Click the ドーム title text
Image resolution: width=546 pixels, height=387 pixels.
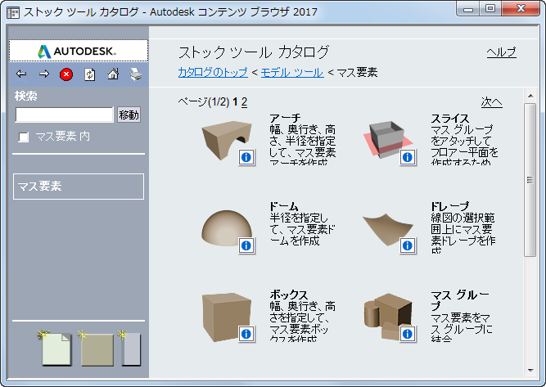[x=284, y=206]
